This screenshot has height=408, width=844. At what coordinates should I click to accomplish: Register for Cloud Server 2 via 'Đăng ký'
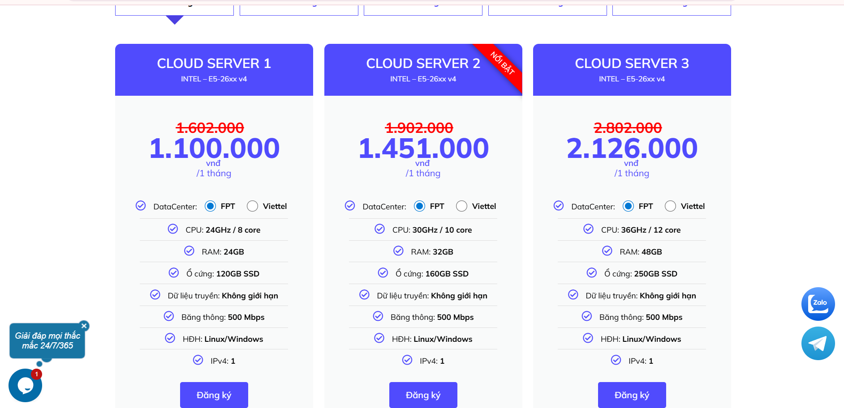[x=423, y=395]
